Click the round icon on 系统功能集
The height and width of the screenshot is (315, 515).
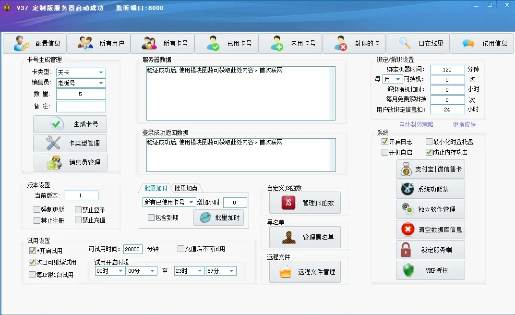coord(407,189)
